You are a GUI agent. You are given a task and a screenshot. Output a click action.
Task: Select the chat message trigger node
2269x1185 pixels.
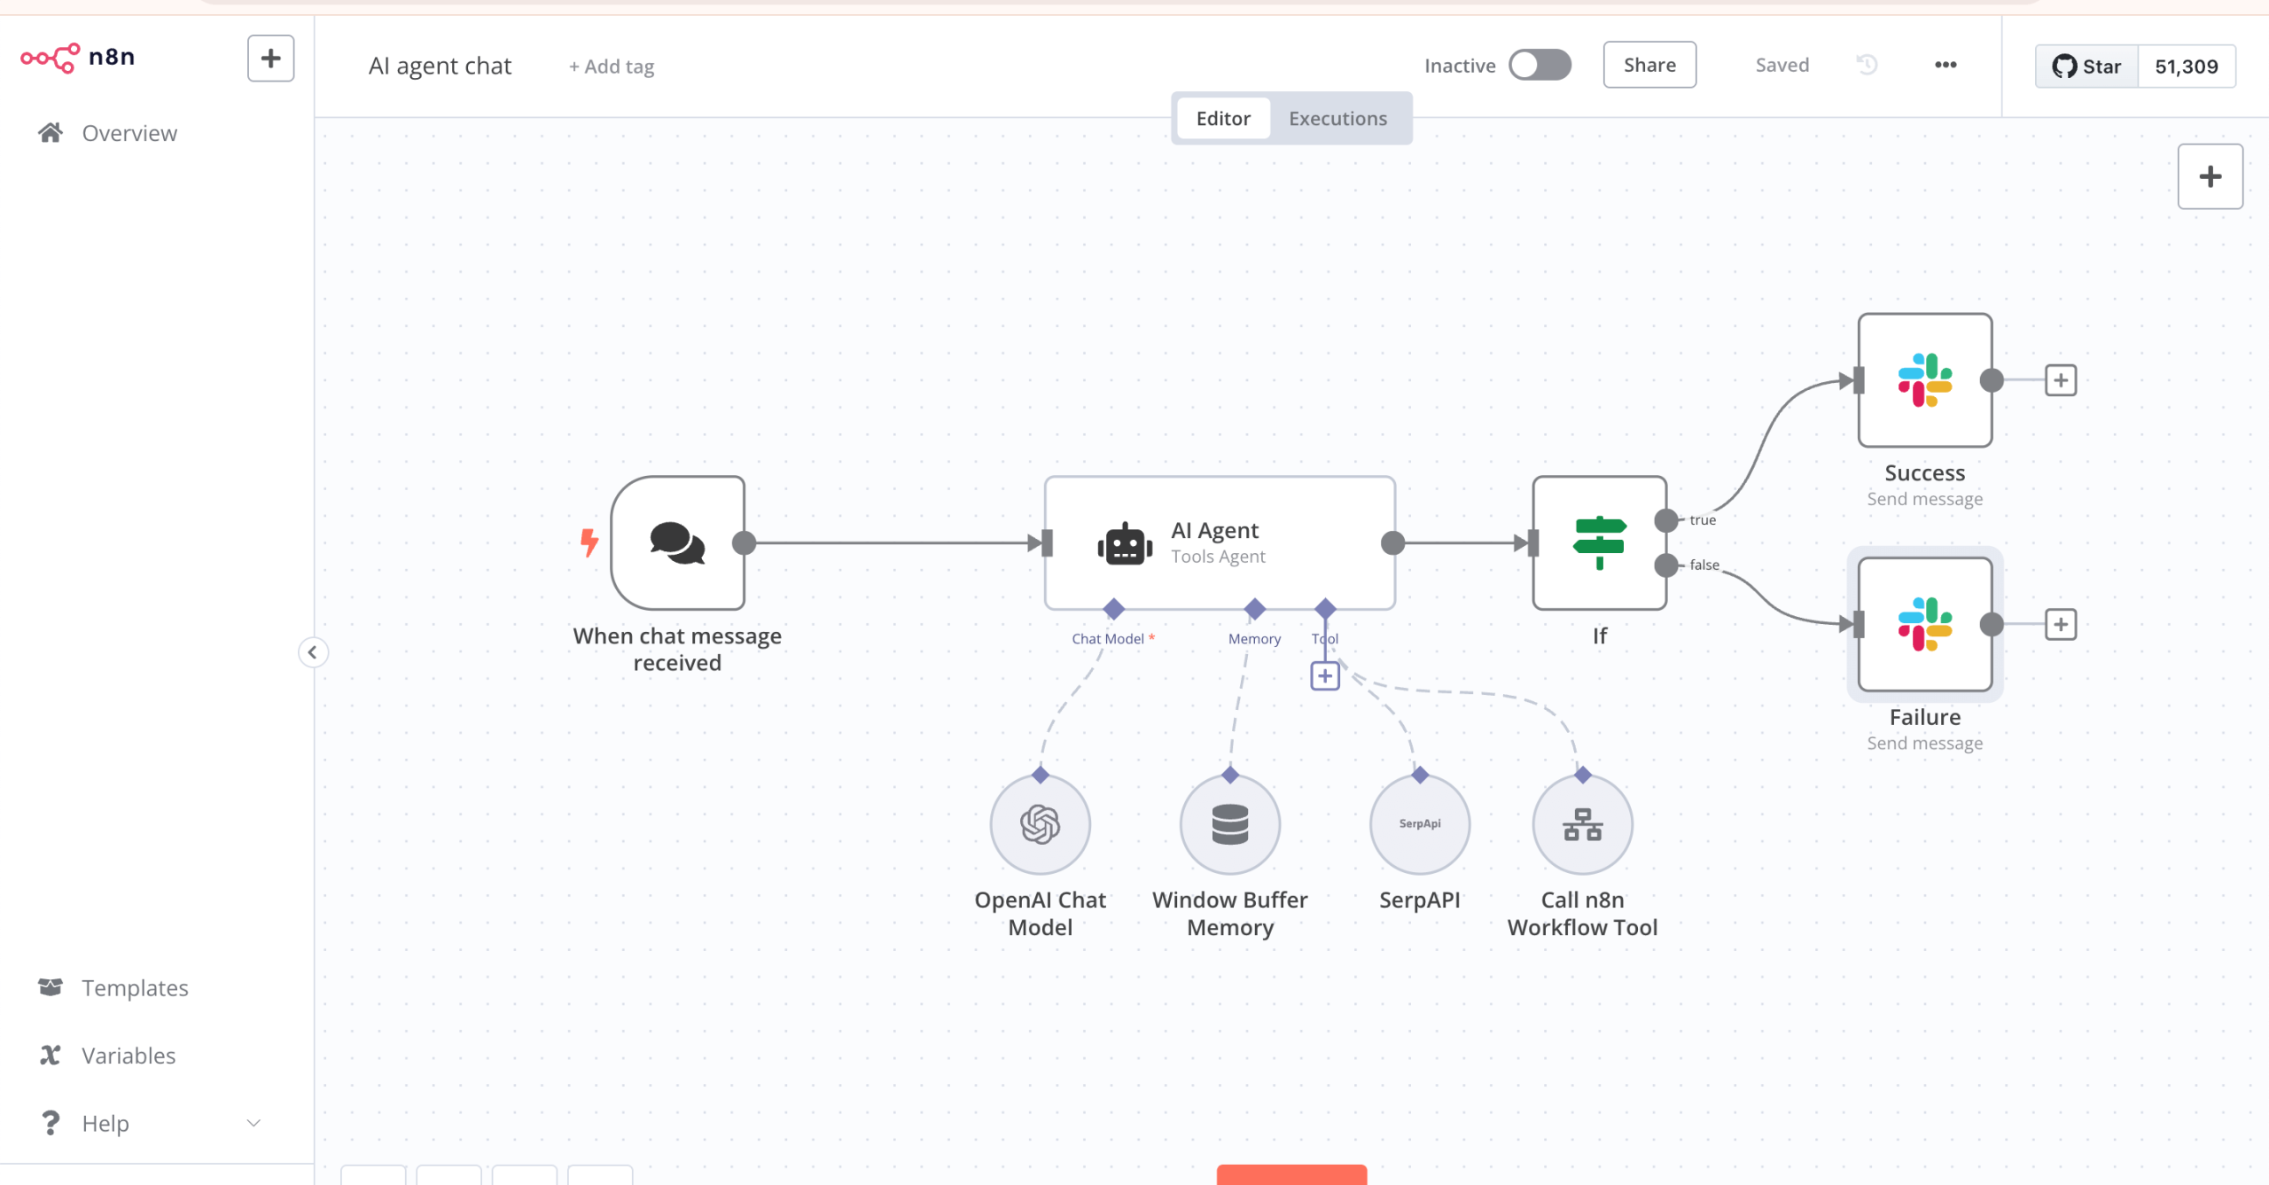[678, 542]
